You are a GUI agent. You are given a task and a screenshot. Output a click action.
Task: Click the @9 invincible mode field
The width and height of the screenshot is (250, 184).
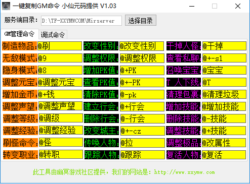pos(60,58)
